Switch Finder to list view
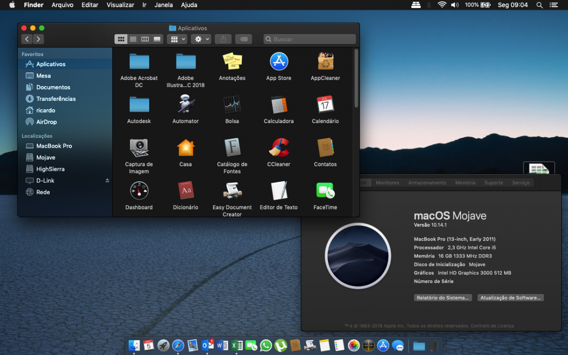The image size is (568, 355). point(133,39)
